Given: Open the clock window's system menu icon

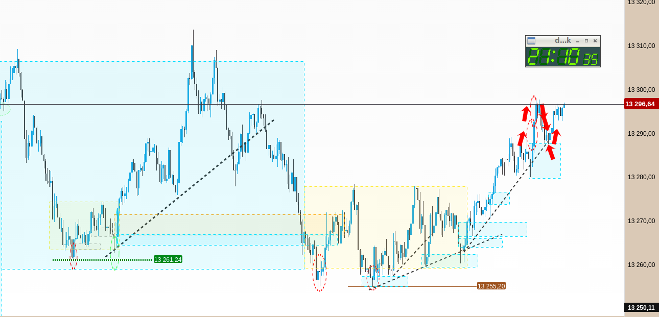Looking at the screenshot, I should tap(531, 41).
